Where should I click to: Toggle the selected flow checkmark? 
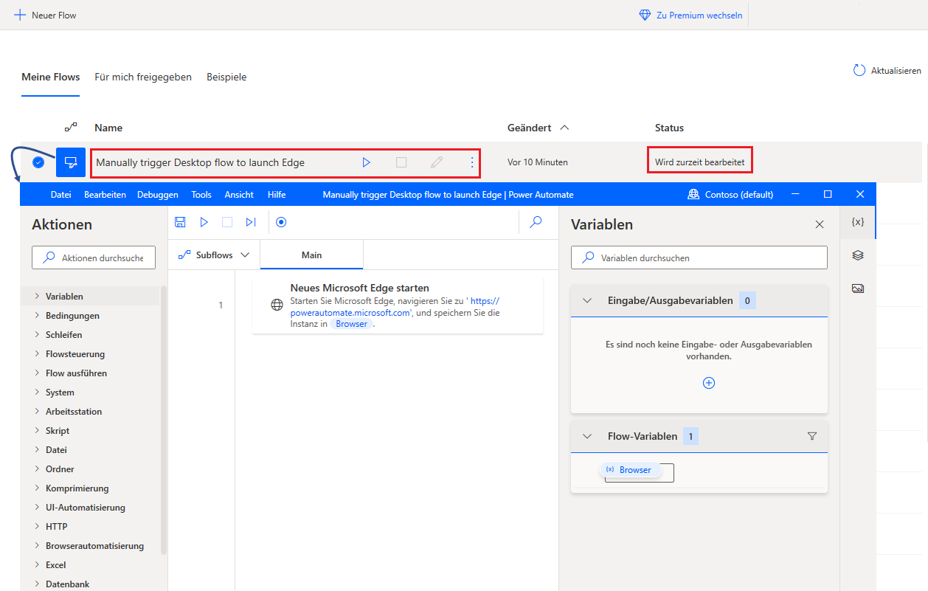click(38, 162)
